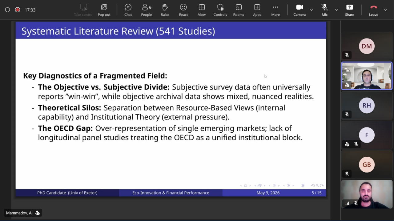394x221 pixels.
Task: Click the badge icon on F's tile
Action: click(x=347, y=144)
